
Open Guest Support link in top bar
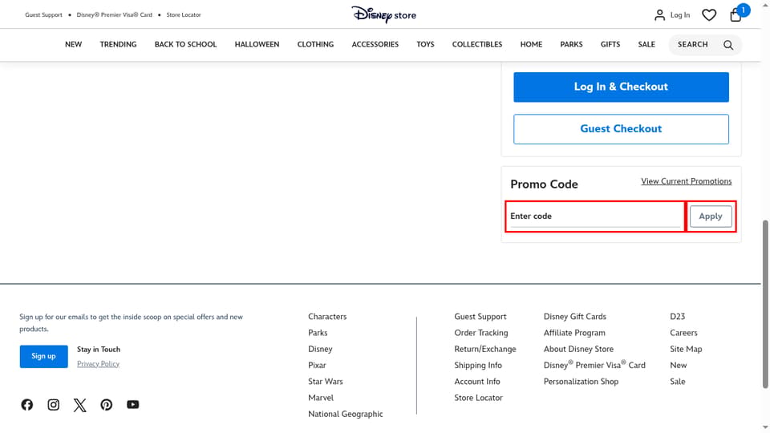(43, 14)
